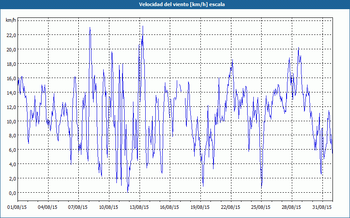Image resolution: width=350 pixels, height=218 pixels.
Task: Click the '0,0' y-axis value
Action: (x=12, y=193)
